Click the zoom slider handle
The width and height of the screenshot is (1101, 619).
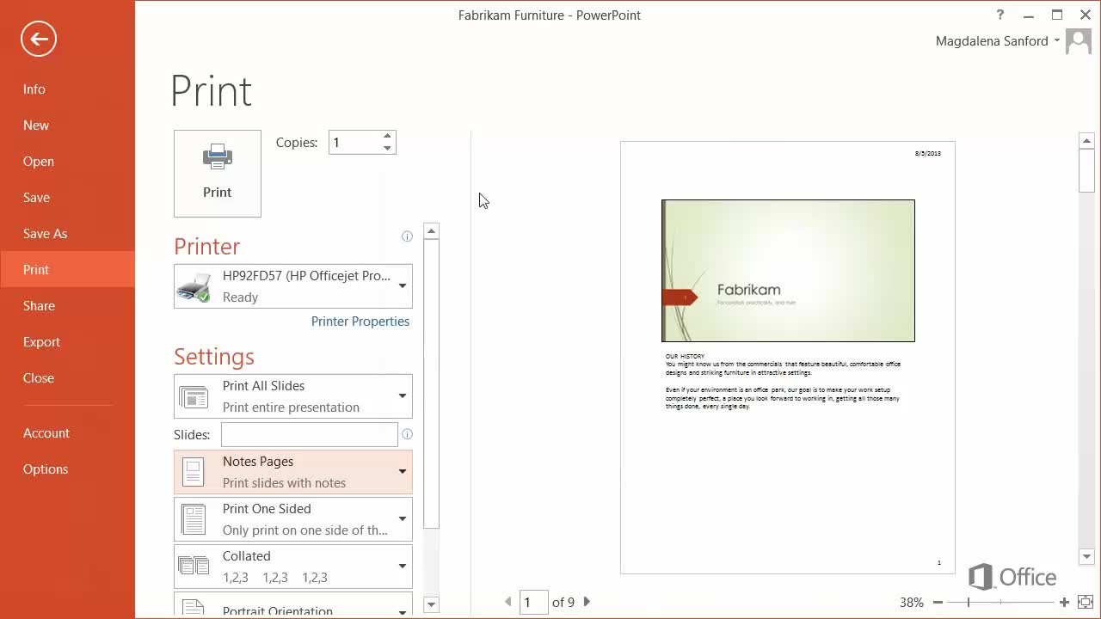(x=969, y=603)
